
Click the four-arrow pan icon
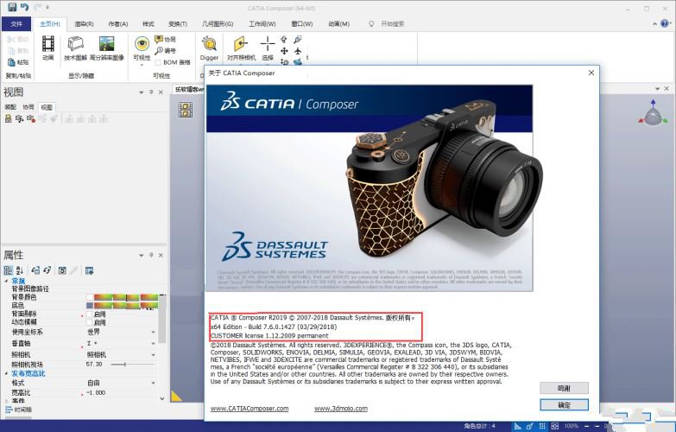coord(284,51)
